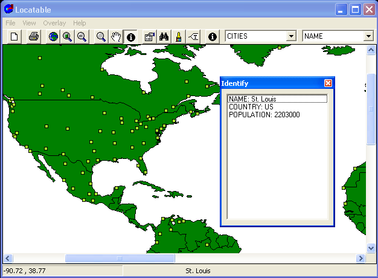Open the Overlay menu
This screenshot has width=378, height=278.
coord(54,23)
